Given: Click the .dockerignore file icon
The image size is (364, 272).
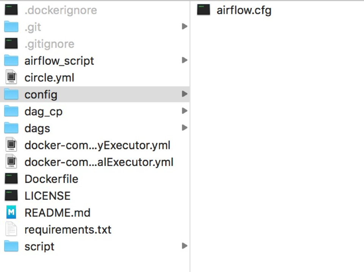Looking at the screenshot, I should [11, 9].
